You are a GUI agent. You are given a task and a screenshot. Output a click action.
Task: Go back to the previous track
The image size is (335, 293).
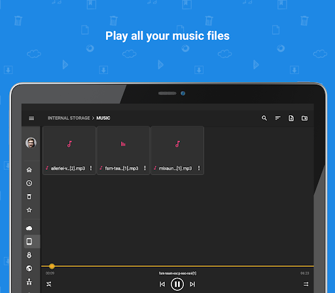point(162,284)
